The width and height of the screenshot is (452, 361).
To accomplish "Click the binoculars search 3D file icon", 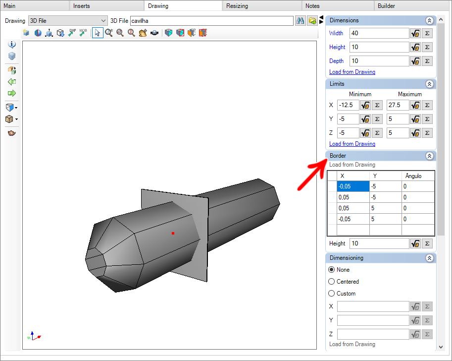I will point(300,21).
